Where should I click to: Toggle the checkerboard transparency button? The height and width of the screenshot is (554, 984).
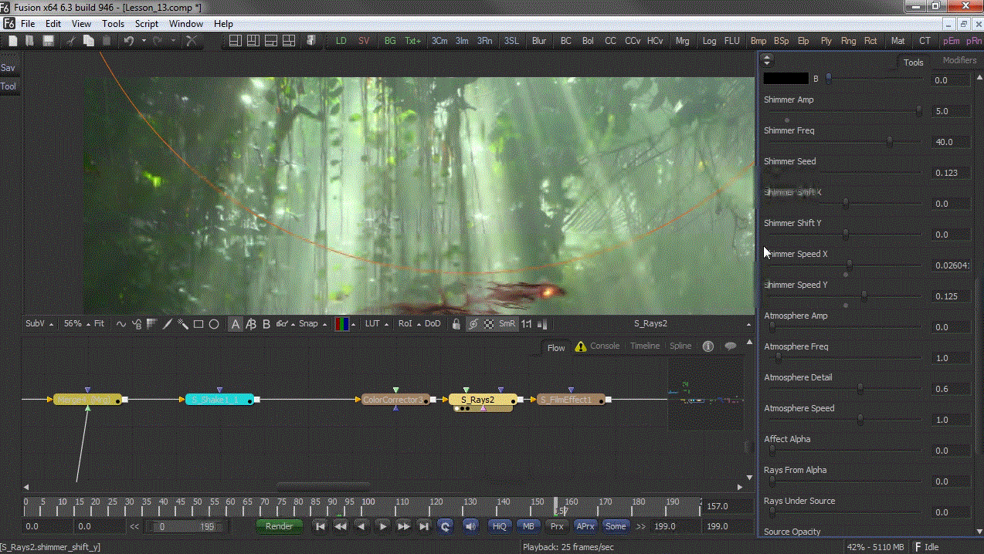[x=489, y=324]
